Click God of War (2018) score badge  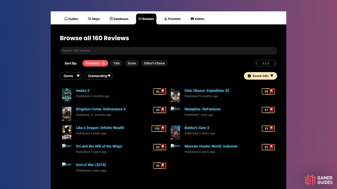click(x=159, y=166)
